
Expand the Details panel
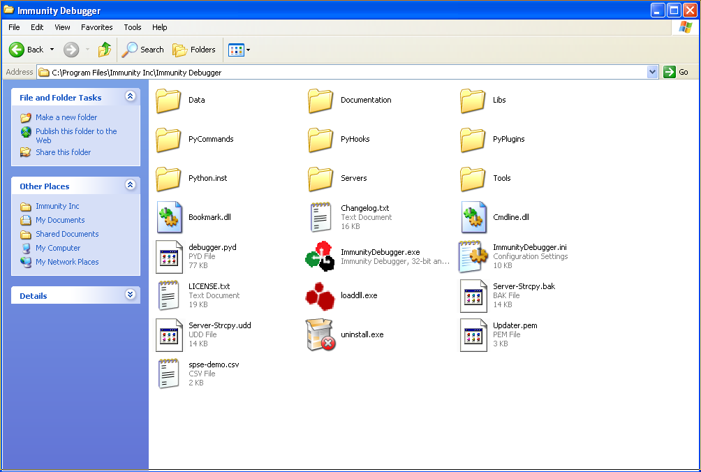click(130, 295)
